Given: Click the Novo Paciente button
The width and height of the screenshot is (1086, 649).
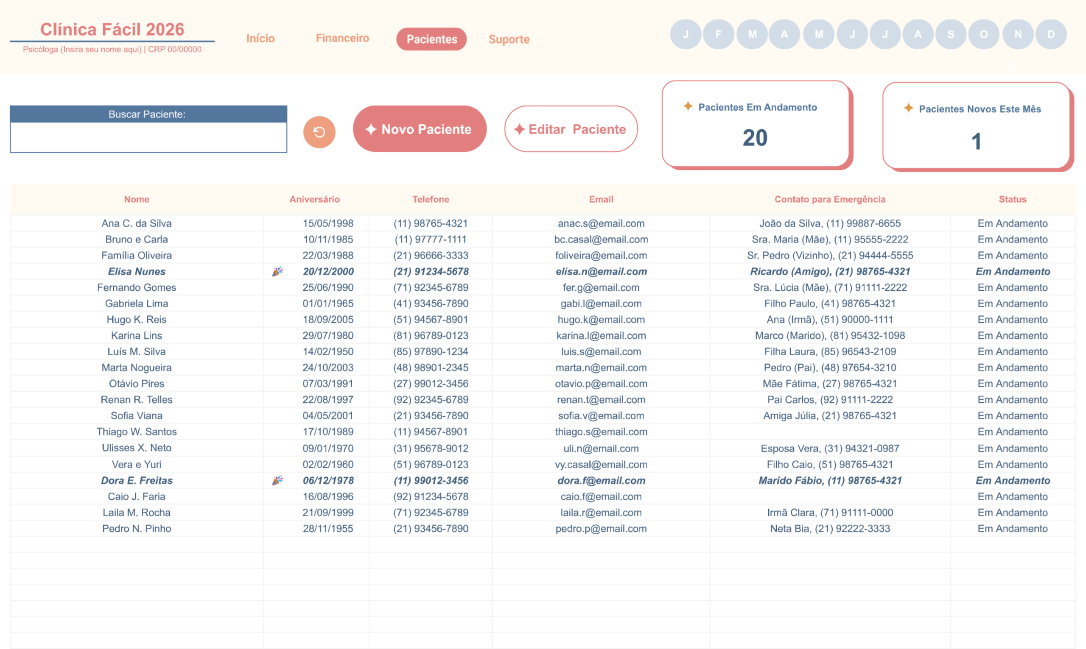Looking at the screenshot, I should click(420, 129).
